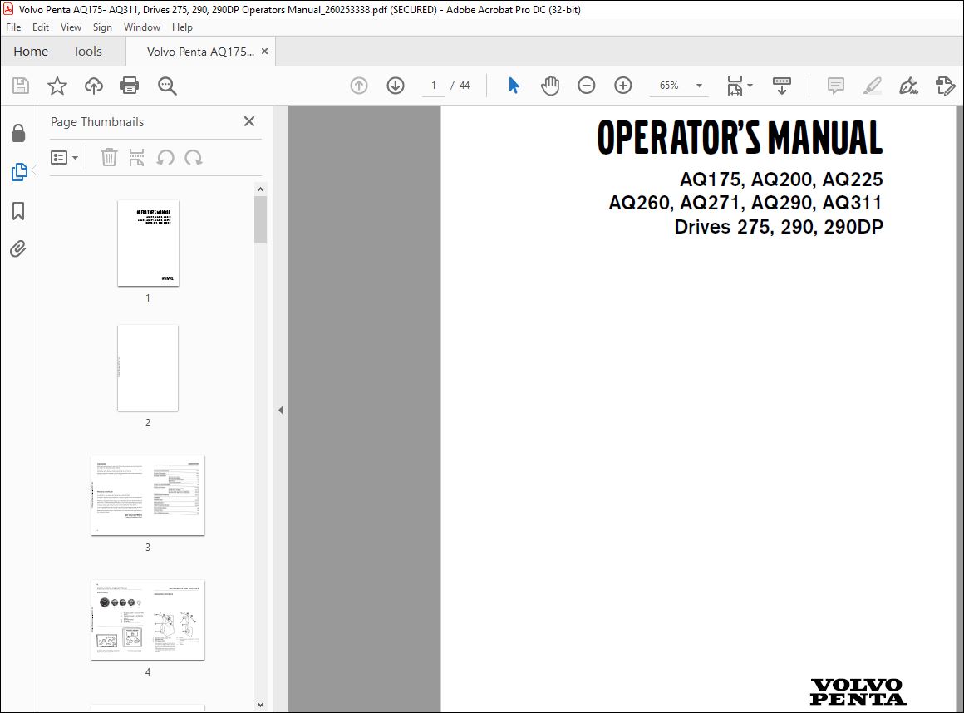Open the File menu
The image size is (964, 713).
click(x=13, y=27)
